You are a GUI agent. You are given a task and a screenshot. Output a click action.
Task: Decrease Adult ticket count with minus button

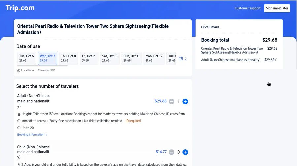171,101
